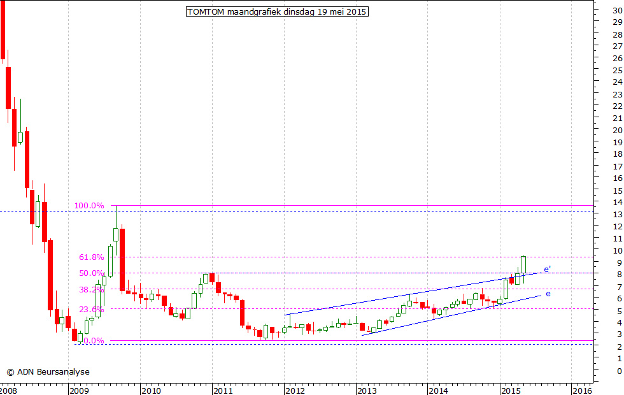Click the tall green candle peaking at the 100% level
Screen dimensions: 624x395
116,234
